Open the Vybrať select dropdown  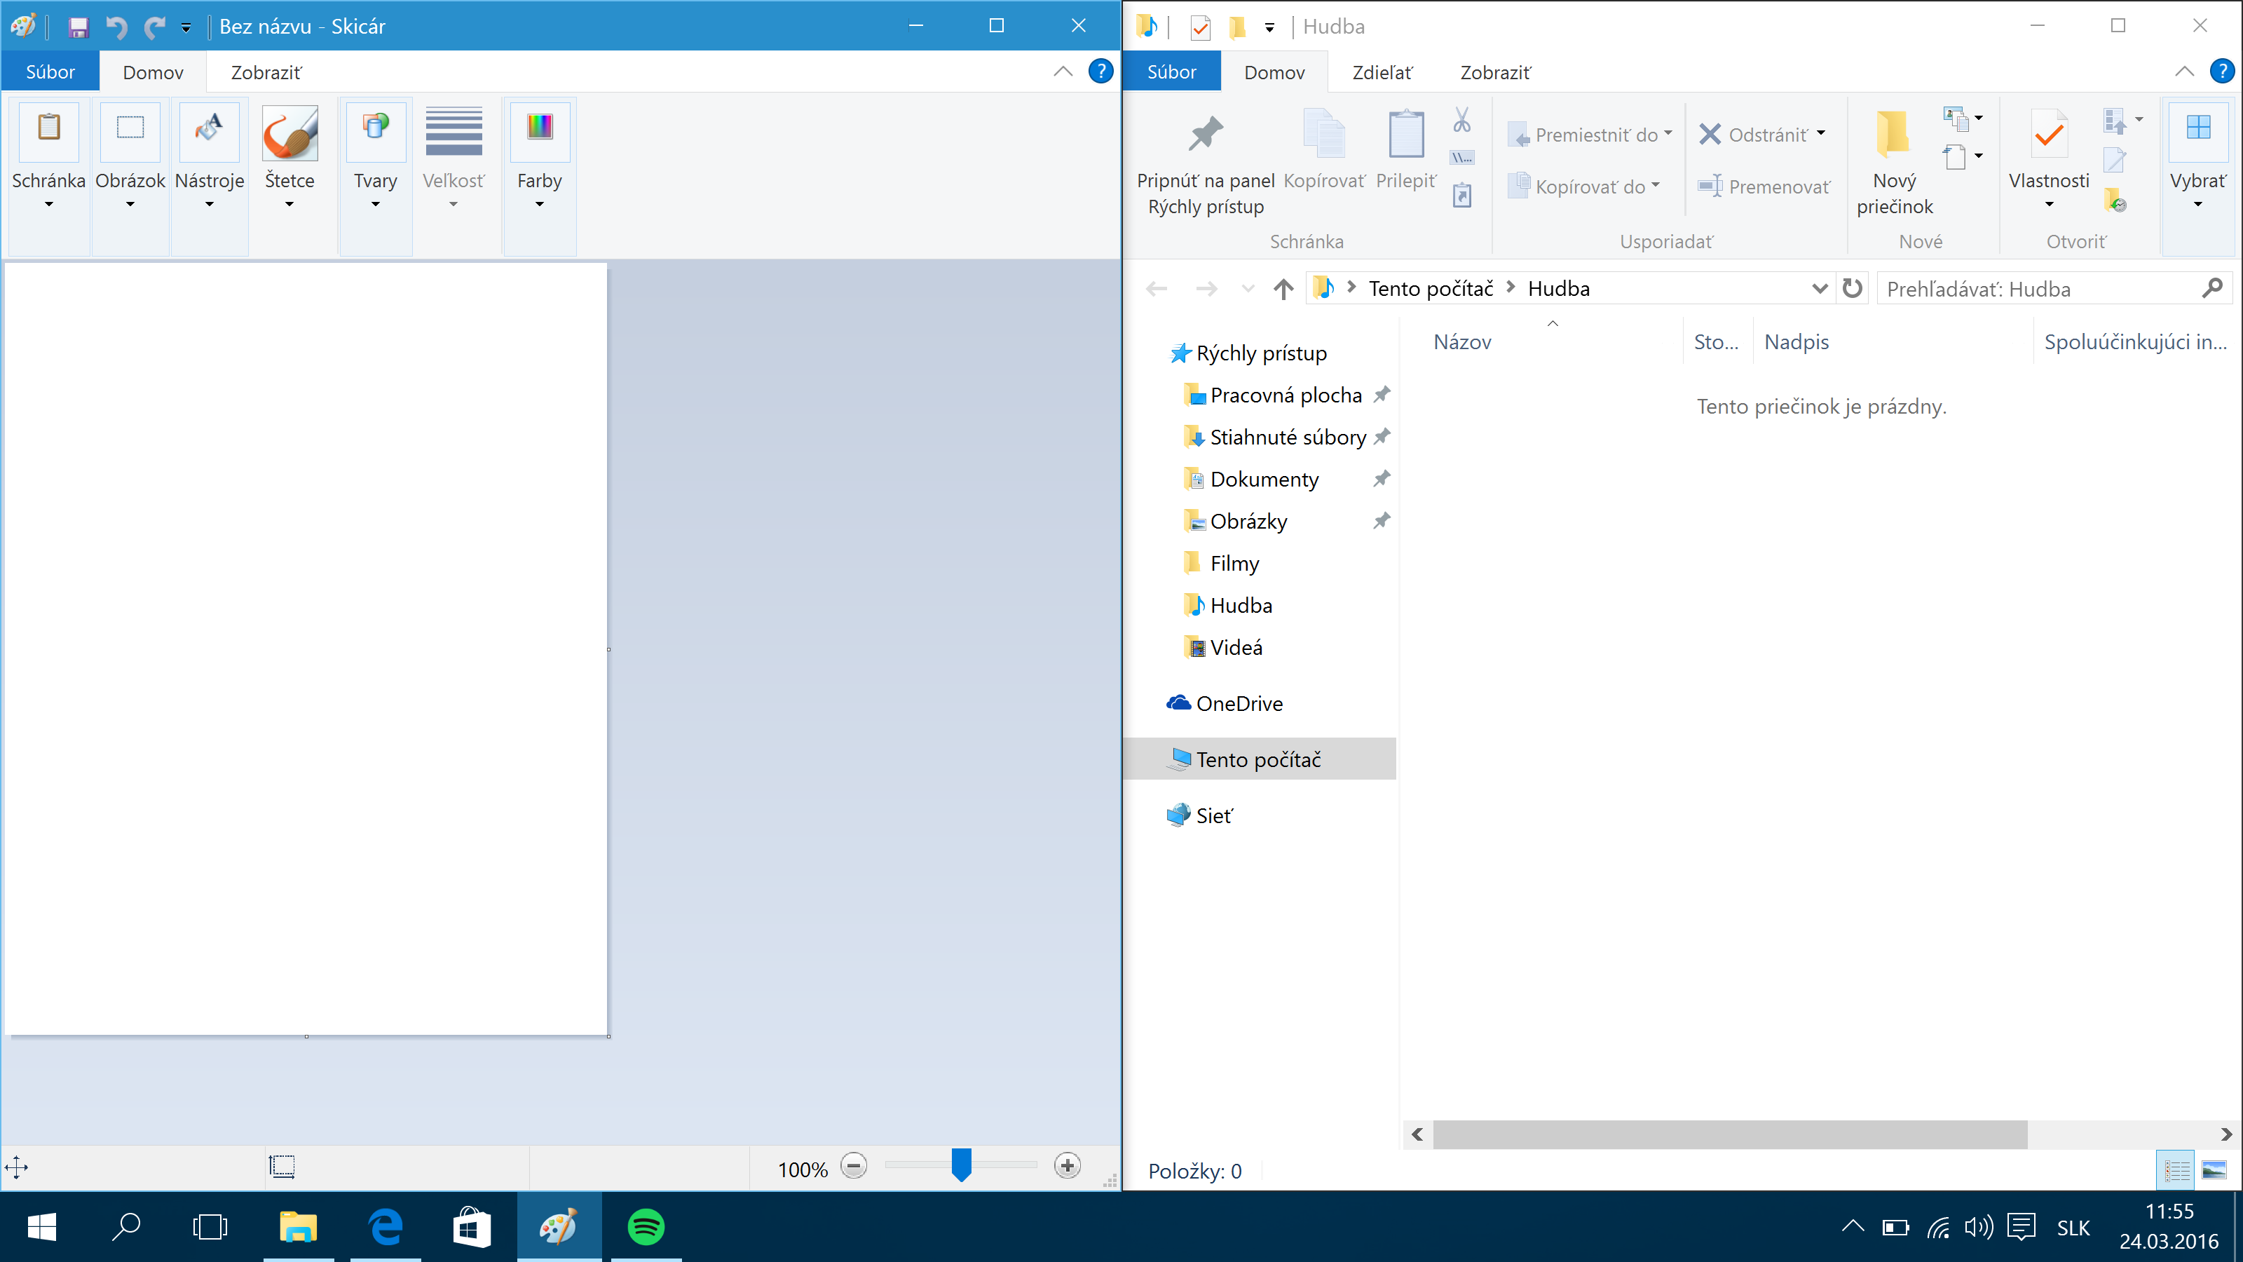2197,176
